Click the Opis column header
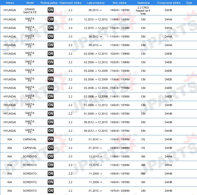This screenshot has height=195, width=197. click(x=189, y=3)
